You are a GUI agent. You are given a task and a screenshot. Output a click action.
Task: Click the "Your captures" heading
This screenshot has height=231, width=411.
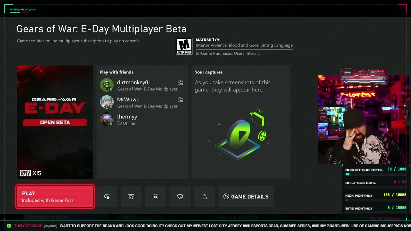tap(209, 72)
